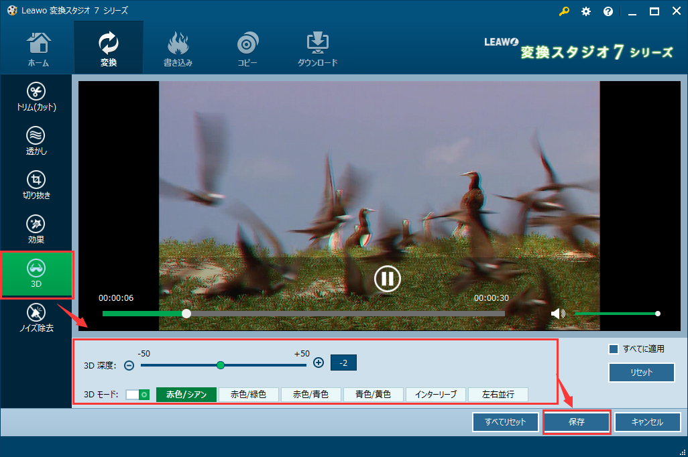This screenshot has width=688, height=457.
Task: Select the 赤色/緑色 3D mode
Action: click(x=248, y=395)
